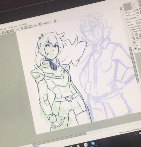The width and height of the screenshot is (141, 147).
Task: Click the canvas vertical scrollbar thumb
Action: 134,65
